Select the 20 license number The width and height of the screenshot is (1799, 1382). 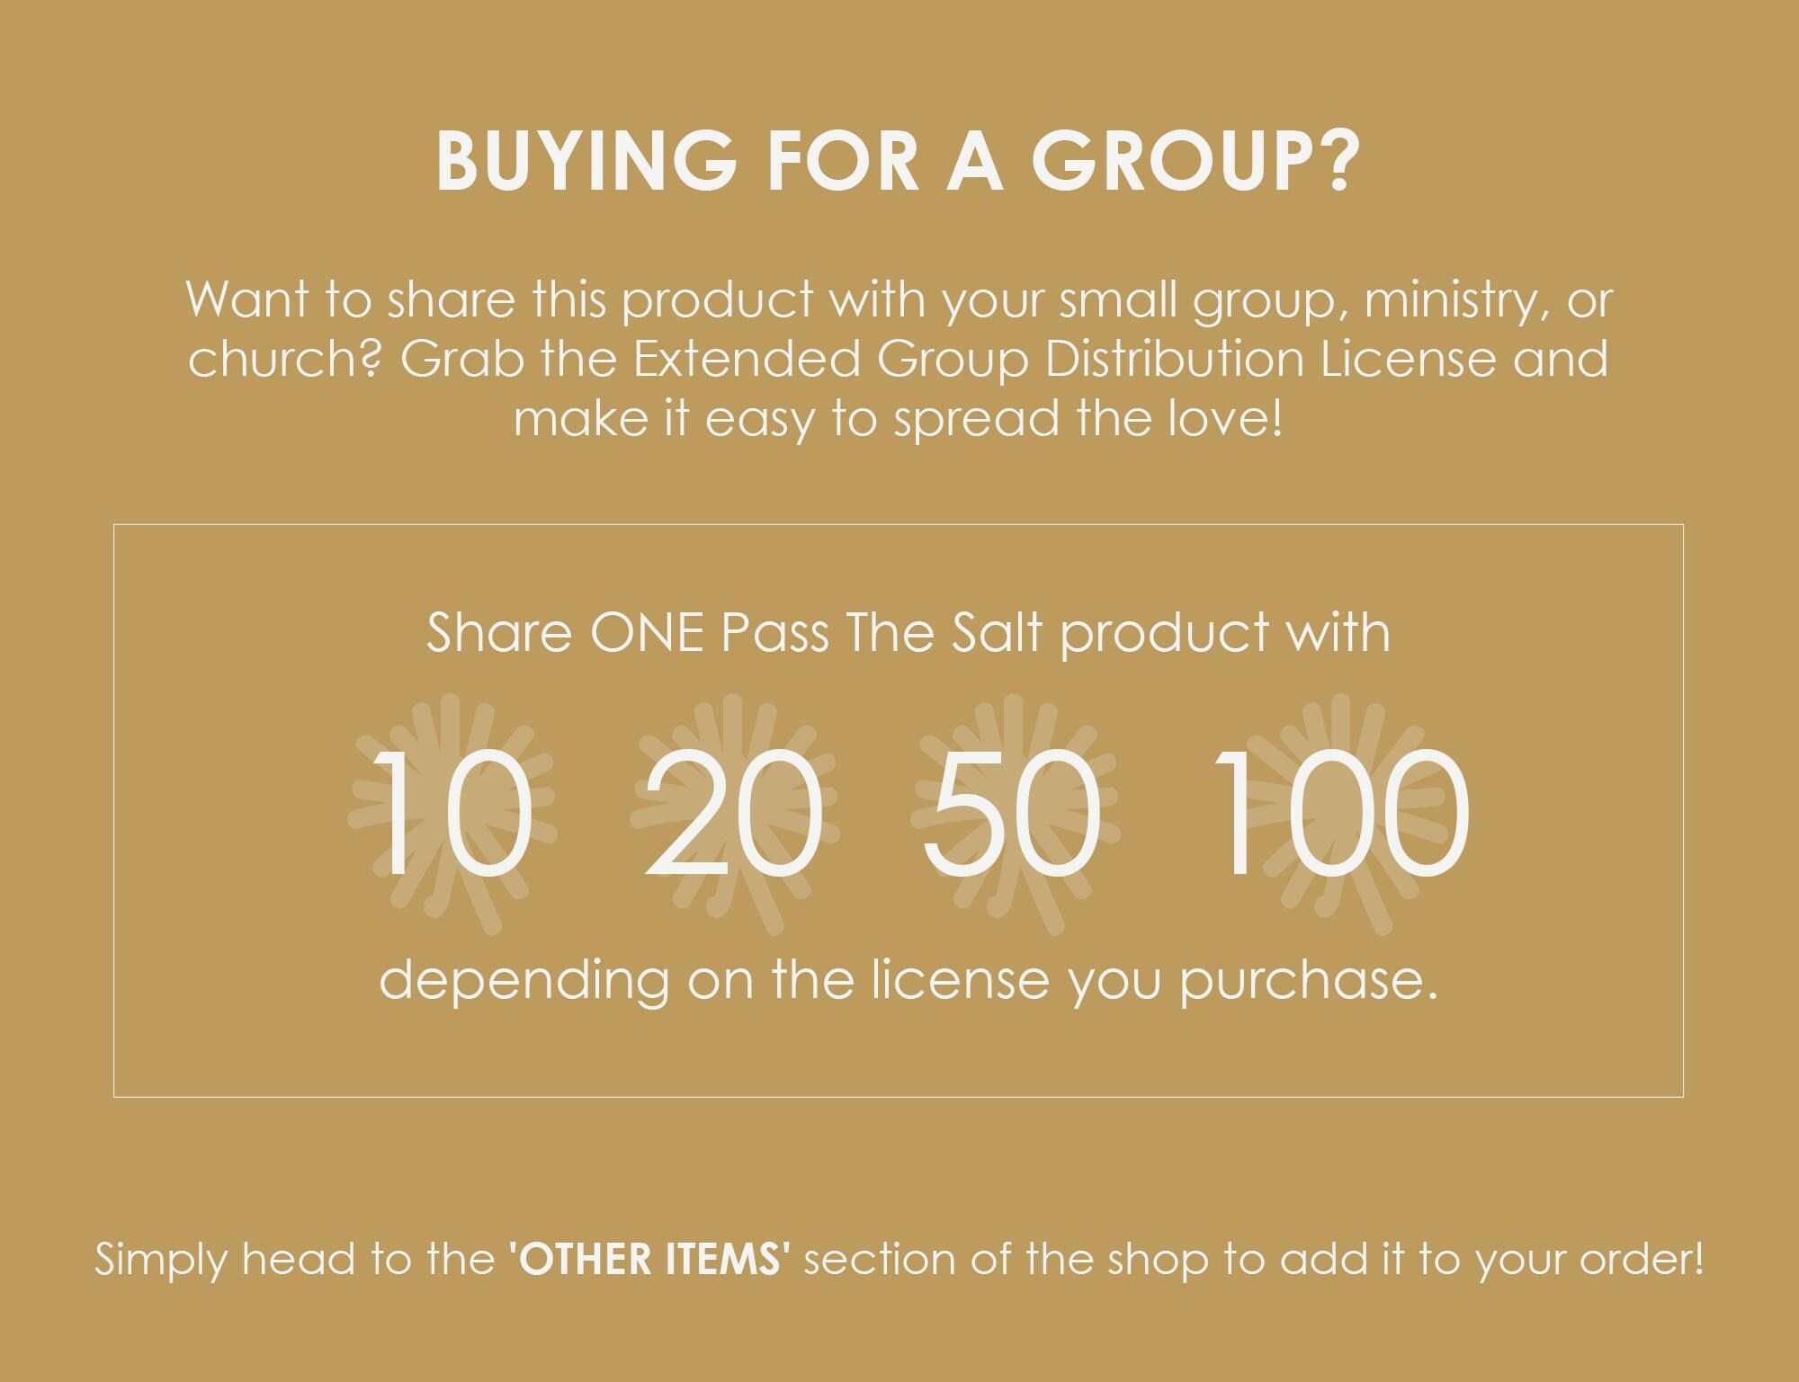734,814
